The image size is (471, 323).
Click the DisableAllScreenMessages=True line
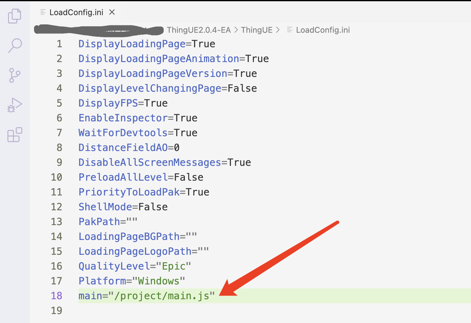[165, 162]
